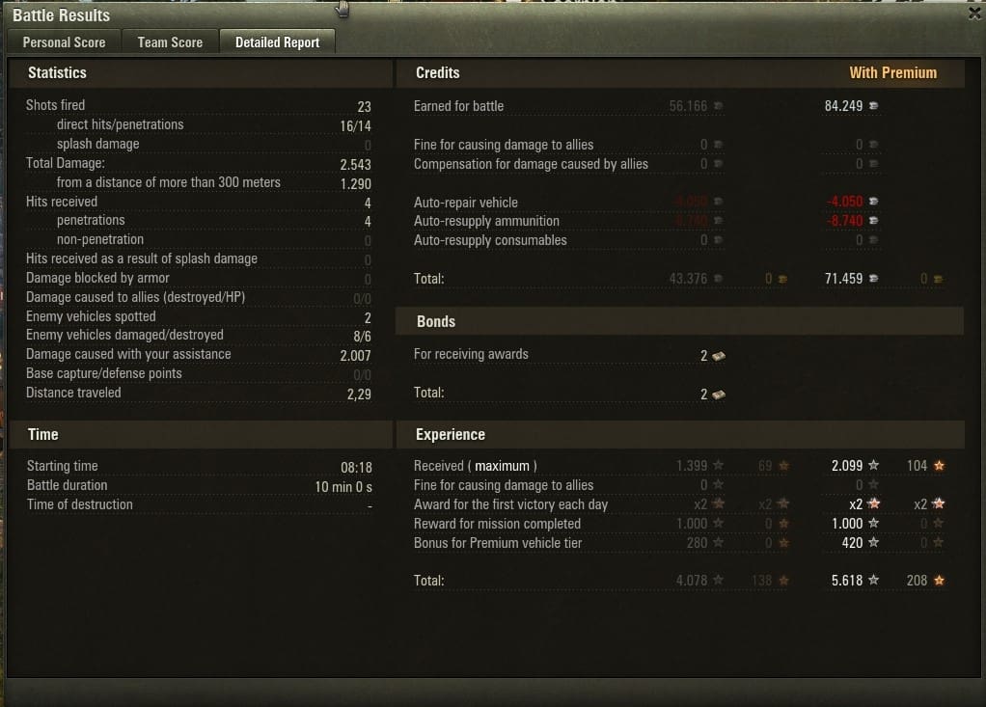The height and width of the screenshot is (707, 986).
Task: Click the bonds icon in Bonds Total row
Action: [719, 394]
